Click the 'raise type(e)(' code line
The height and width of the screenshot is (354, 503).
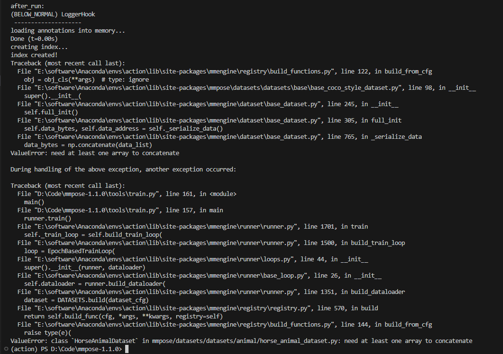point(46,332)
